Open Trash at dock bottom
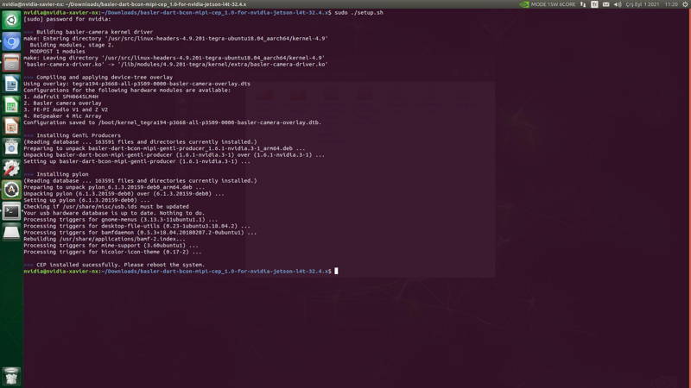Screen dimensions: 691x388 [x=11, y=377]
